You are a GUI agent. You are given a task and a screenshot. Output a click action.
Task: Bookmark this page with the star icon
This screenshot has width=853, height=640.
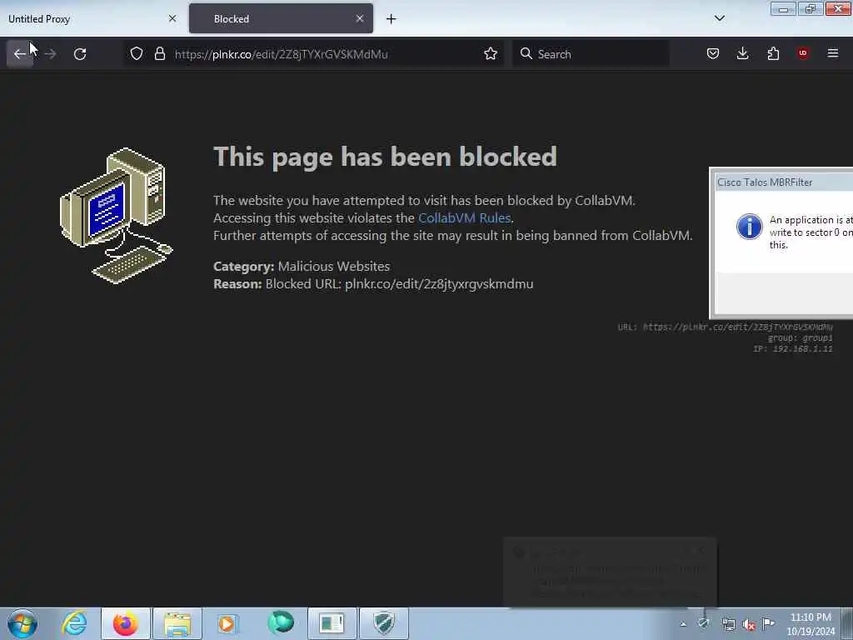[491, 54]
